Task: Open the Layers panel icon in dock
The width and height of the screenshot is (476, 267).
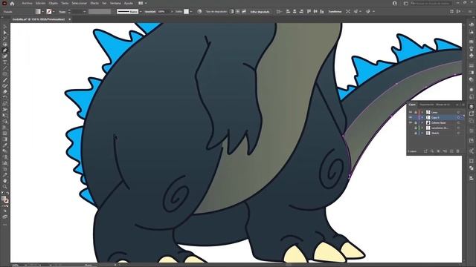Action: [471, 107]
